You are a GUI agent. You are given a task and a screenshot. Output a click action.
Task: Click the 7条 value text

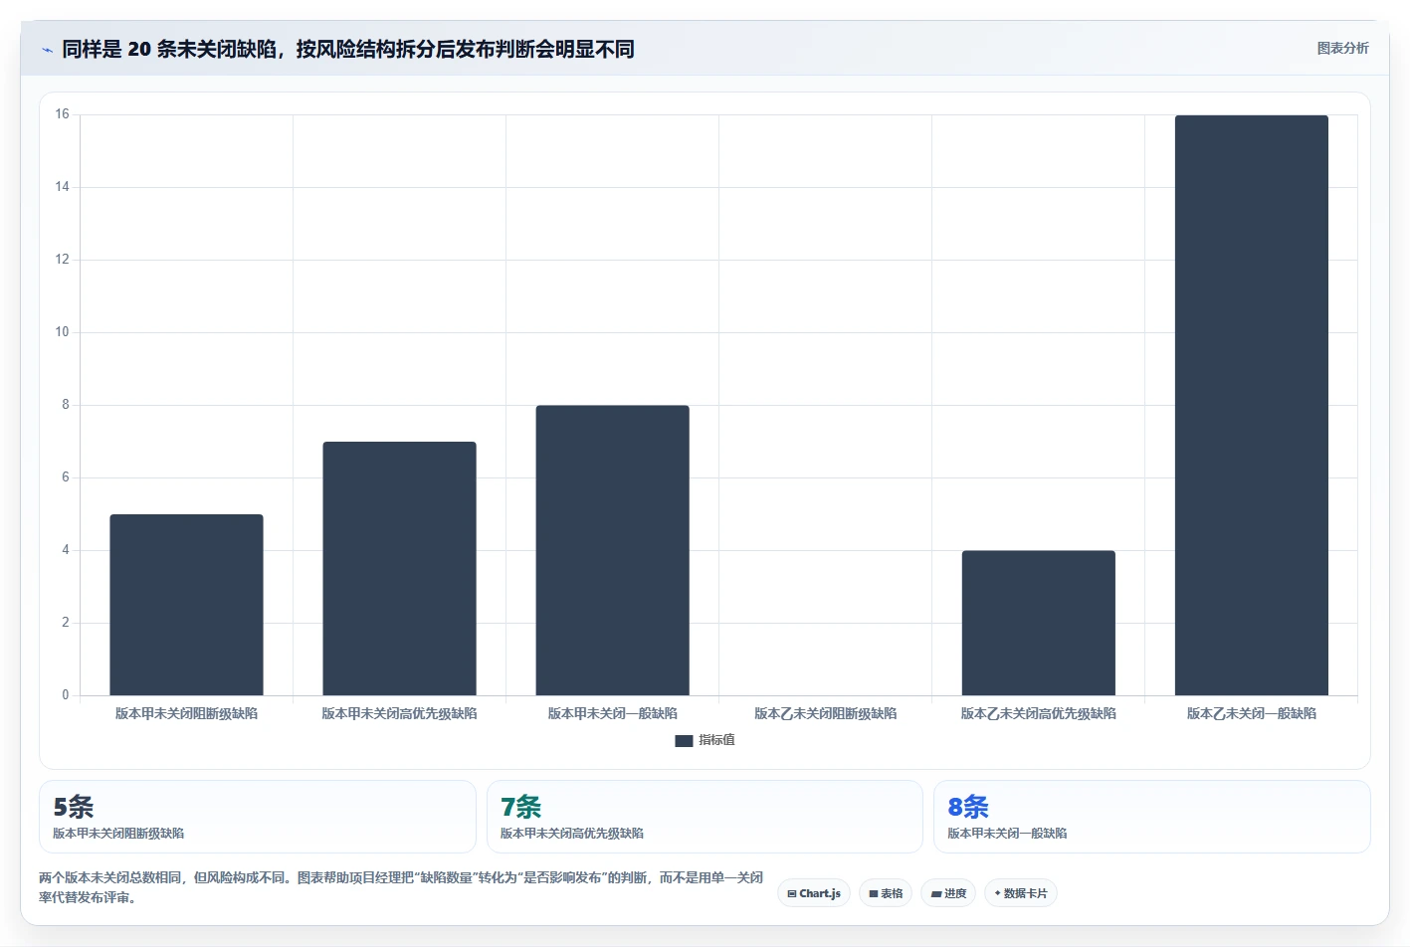[x=520, y=807]
